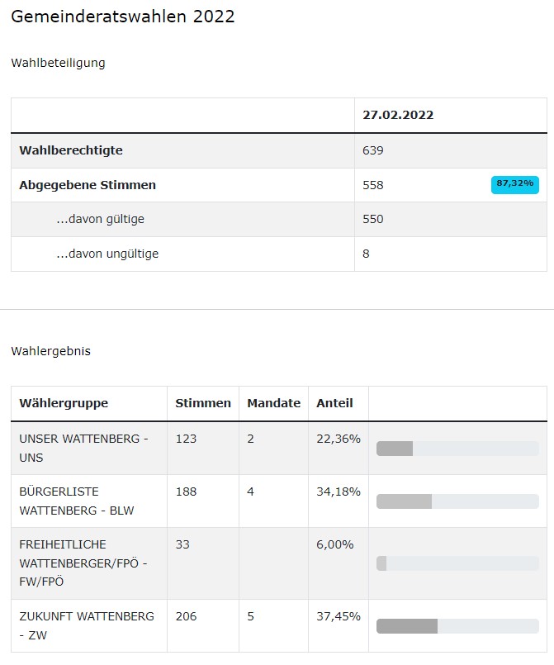This screenshot has width=554, height=665.
Task: Select the Wahlberechtigte row label
Action: (x=71, y=150)
